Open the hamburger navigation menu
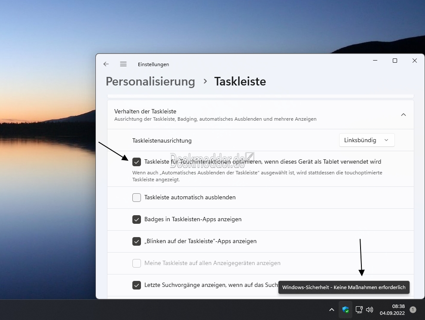Image resolution: width=425 pixels, height=320 pixels. tap(123, 64)
